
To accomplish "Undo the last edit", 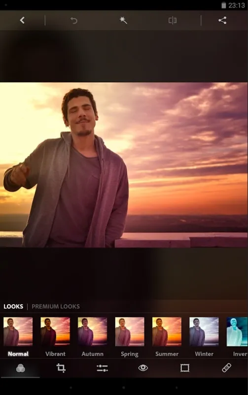I will [73, 20].
